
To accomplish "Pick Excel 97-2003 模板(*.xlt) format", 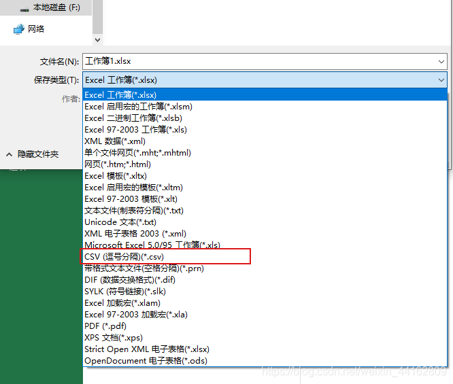I will [x=265, y=199].
